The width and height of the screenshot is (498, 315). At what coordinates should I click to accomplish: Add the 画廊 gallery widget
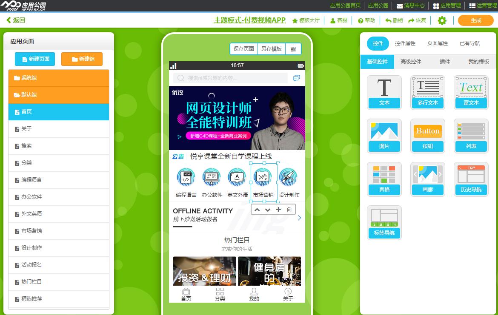pos(427,179)
